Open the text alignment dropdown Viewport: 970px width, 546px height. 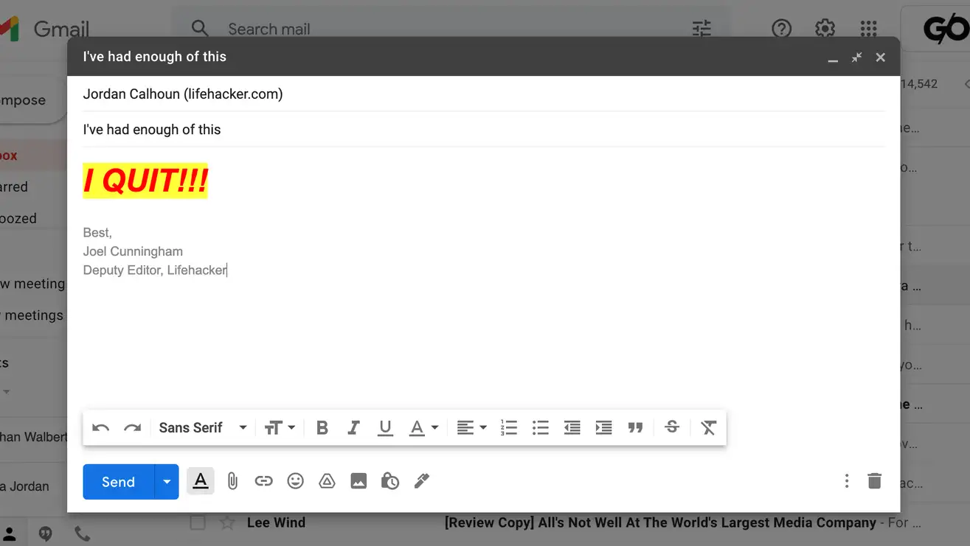pyautogui.click(x=471, y=427)
